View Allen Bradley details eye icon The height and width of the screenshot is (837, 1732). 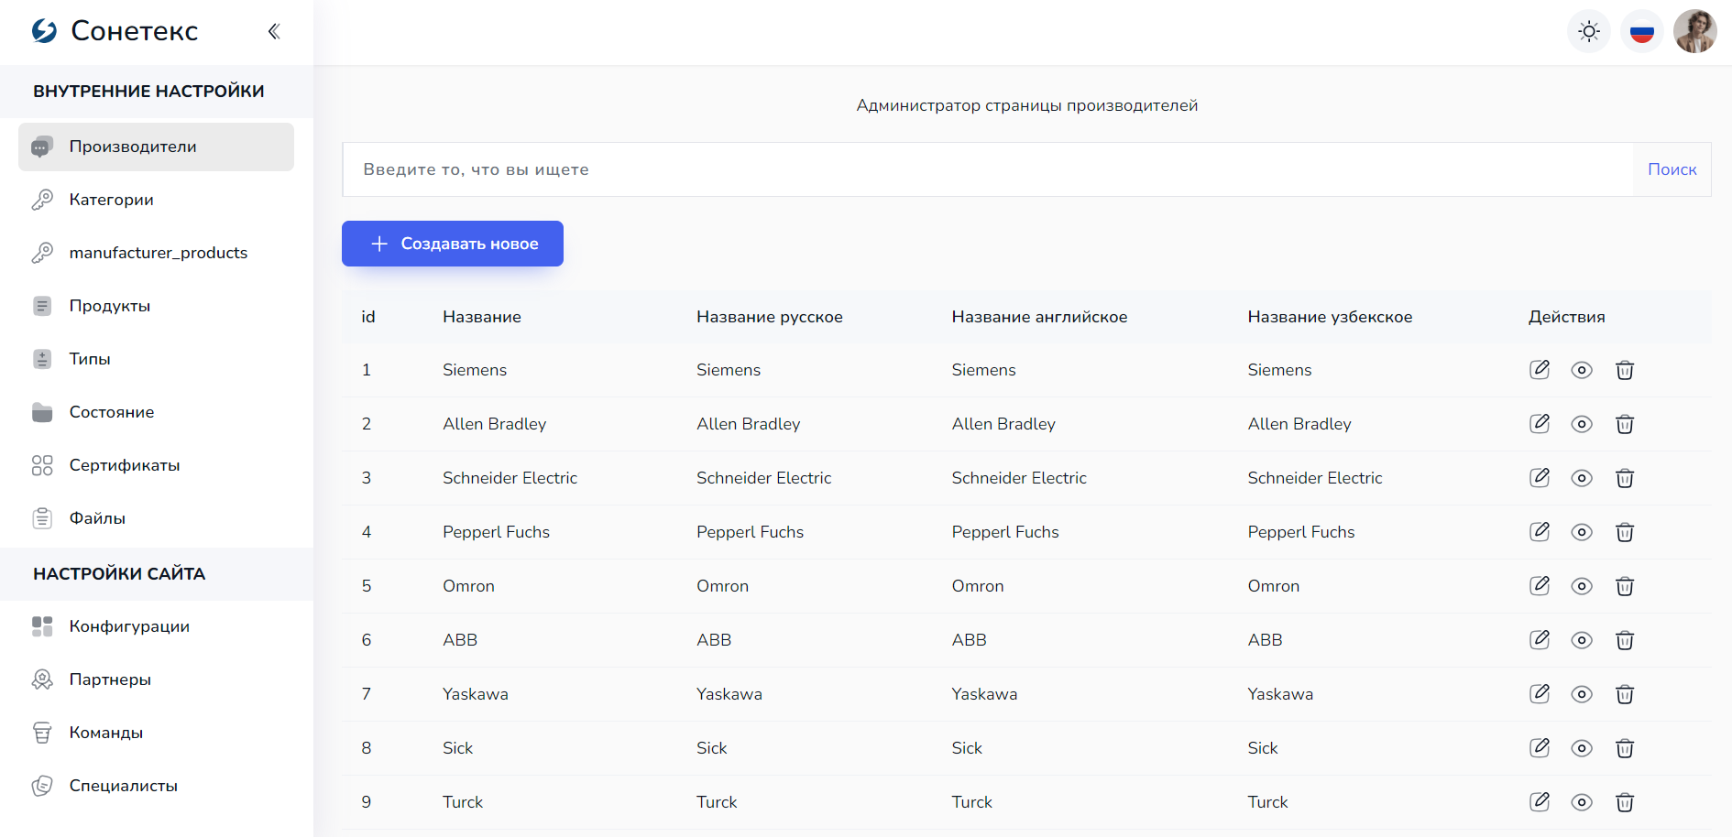click(x=1582, y=424)
